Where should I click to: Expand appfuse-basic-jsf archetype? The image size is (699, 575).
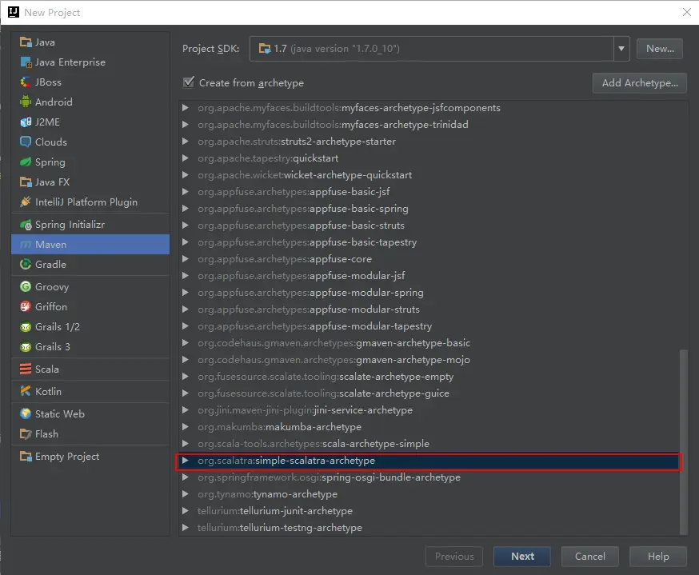click(185, 192)
